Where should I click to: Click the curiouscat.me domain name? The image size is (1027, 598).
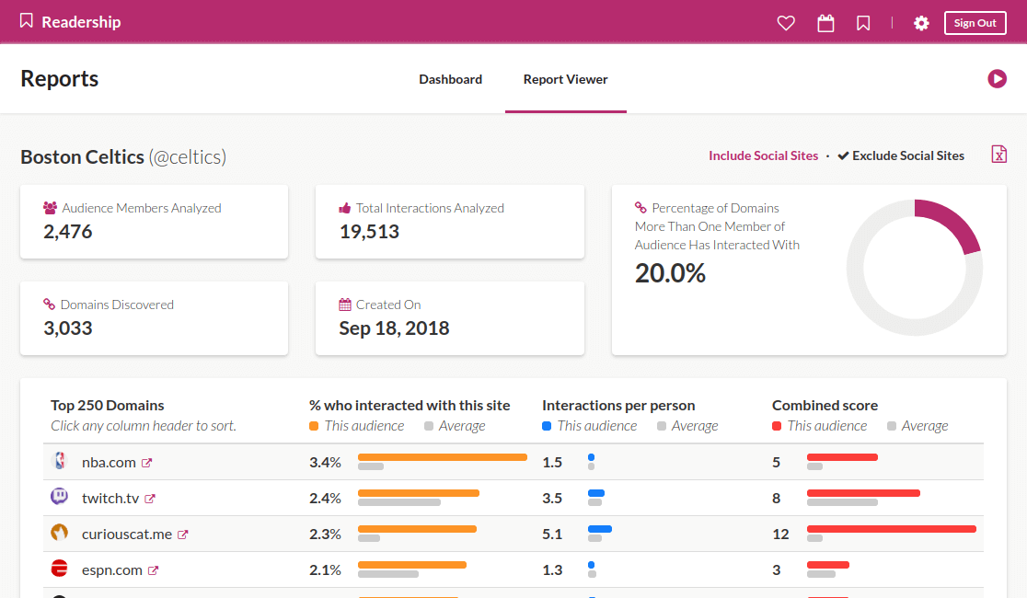pos(127,535)
